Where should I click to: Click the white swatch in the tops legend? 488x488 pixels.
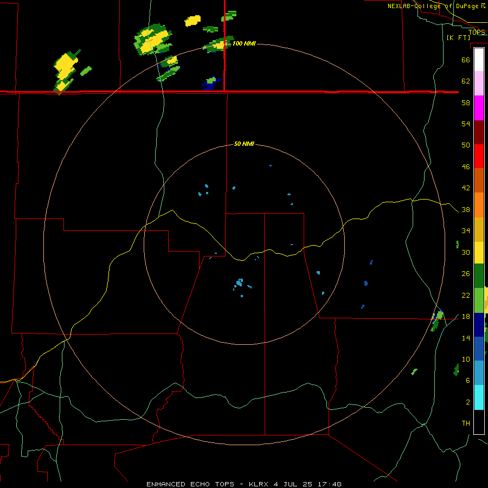click(479, 60)
